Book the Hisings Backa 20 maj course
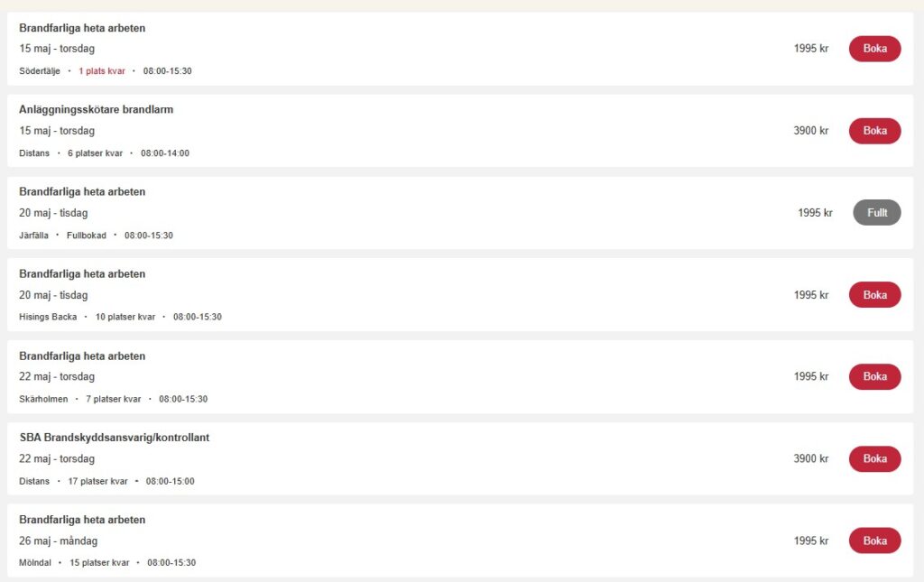The height and width of the screenshot is (582, 924). point(874,294)
